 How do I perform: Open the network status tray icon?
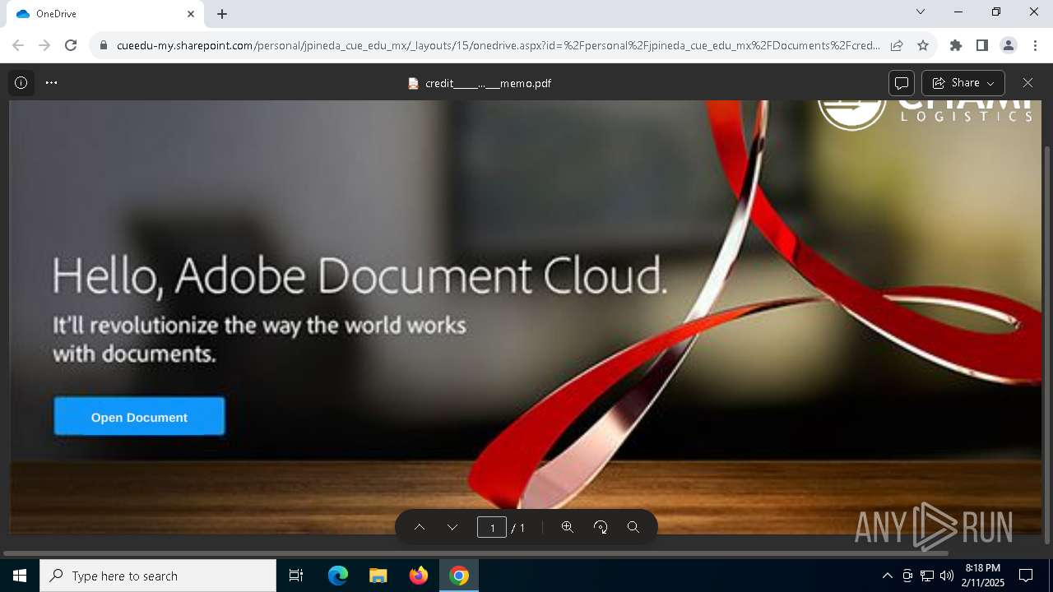pyautogui.click(x=927, y=576)
